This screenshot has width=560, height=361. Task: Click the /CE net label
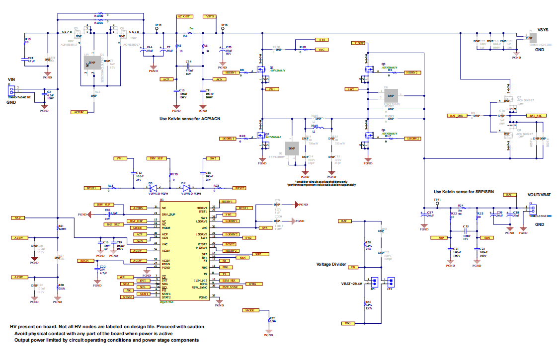[x=125, y=278]
